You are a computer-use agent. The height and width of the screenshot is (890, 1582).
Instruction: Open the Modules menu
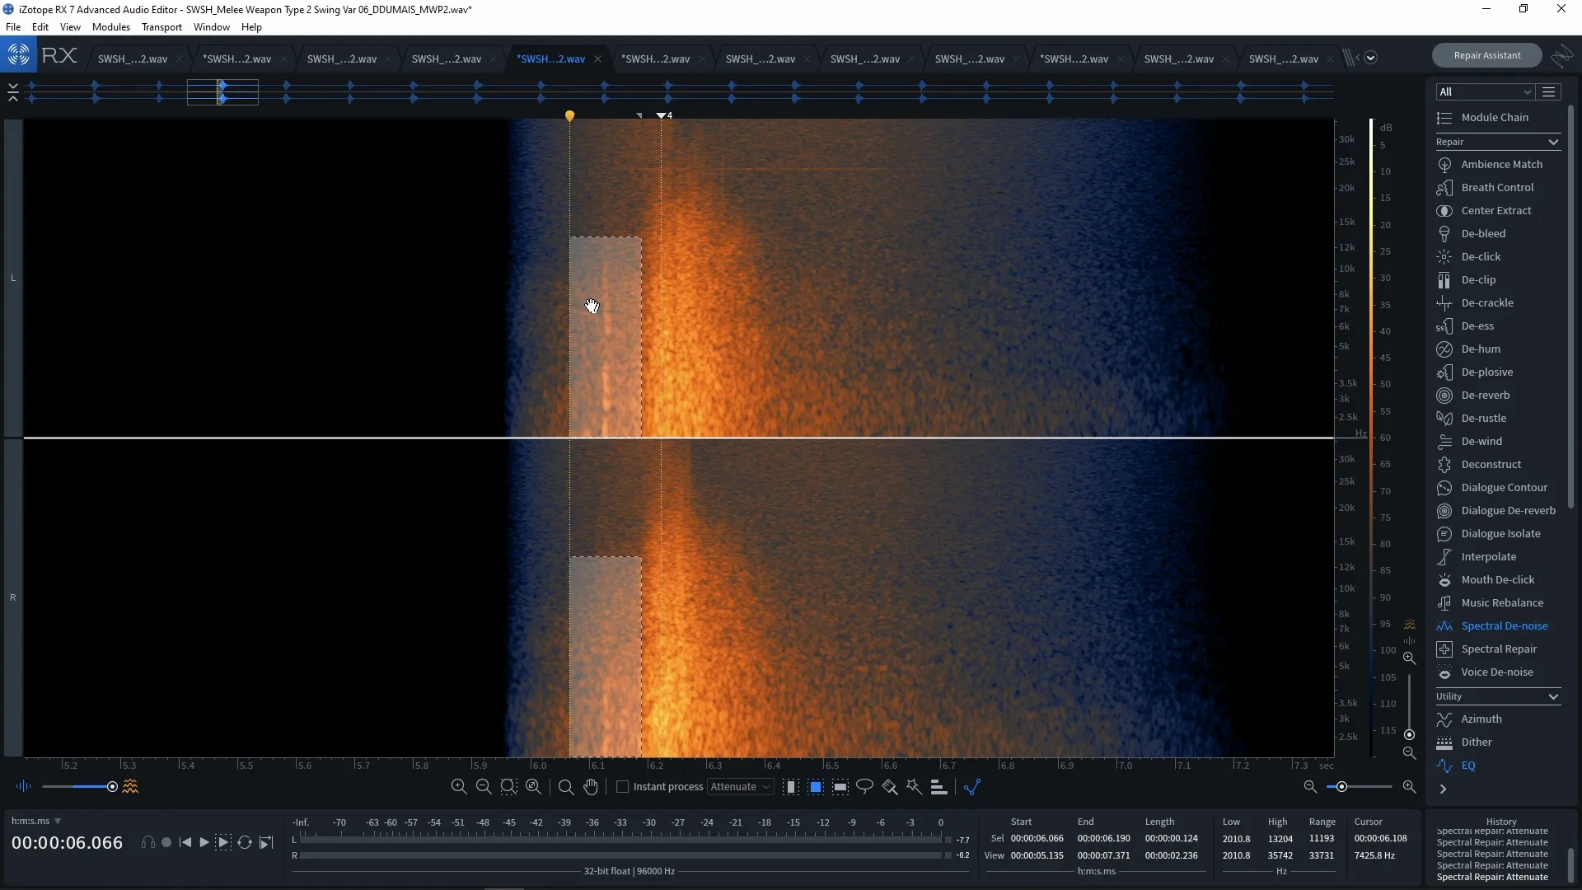click(110, 26)
